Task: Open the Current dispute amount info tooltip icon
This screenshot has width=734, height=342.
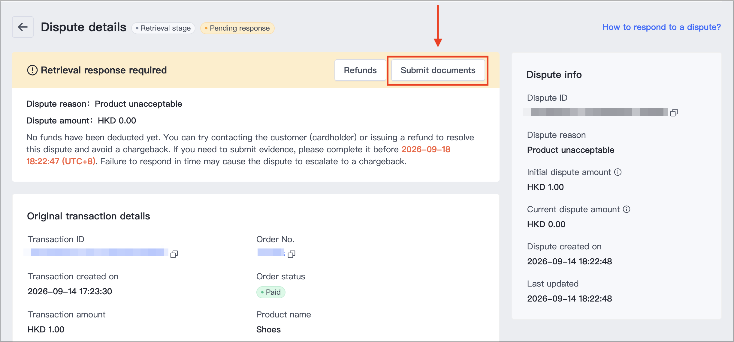Action: click(627, 209)
